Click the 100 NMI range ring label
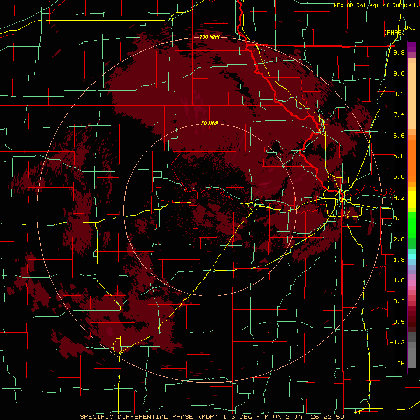 click(209, 37)
